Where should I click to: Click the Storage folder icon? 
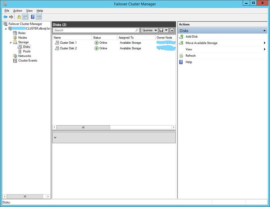[15, 42]
